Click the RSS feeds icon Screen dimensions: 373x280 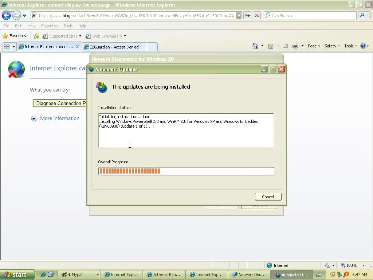271,46
